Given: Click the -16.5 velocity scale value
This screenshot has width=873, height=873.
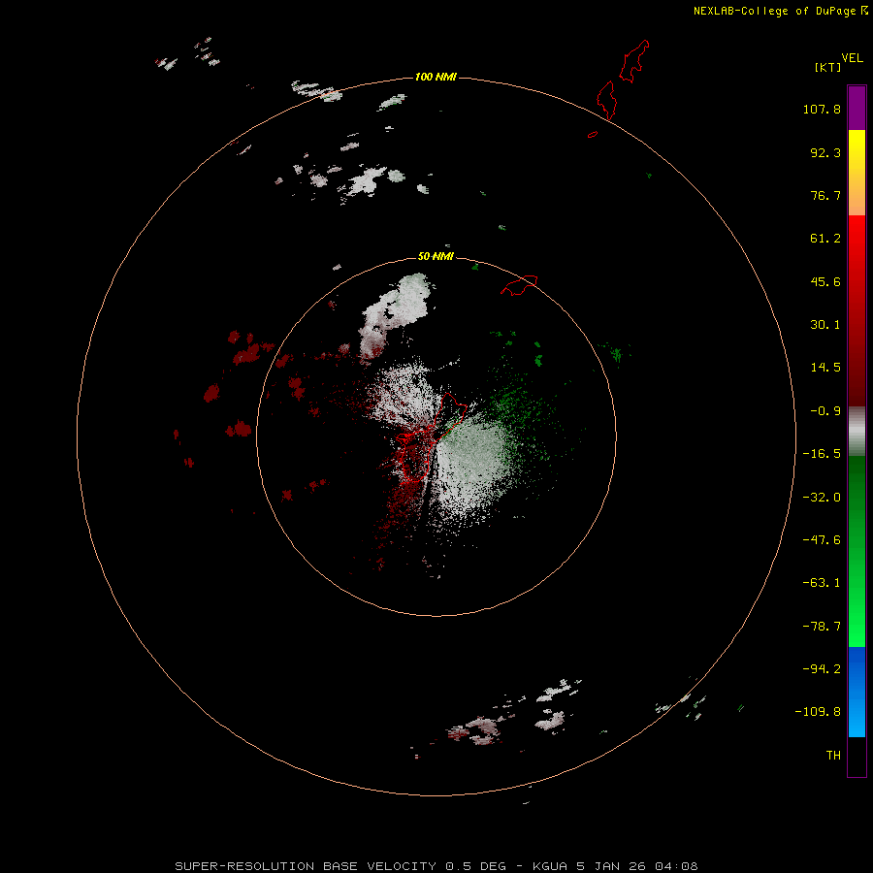Looking at the screenshot, I should [x=822, y=454].
